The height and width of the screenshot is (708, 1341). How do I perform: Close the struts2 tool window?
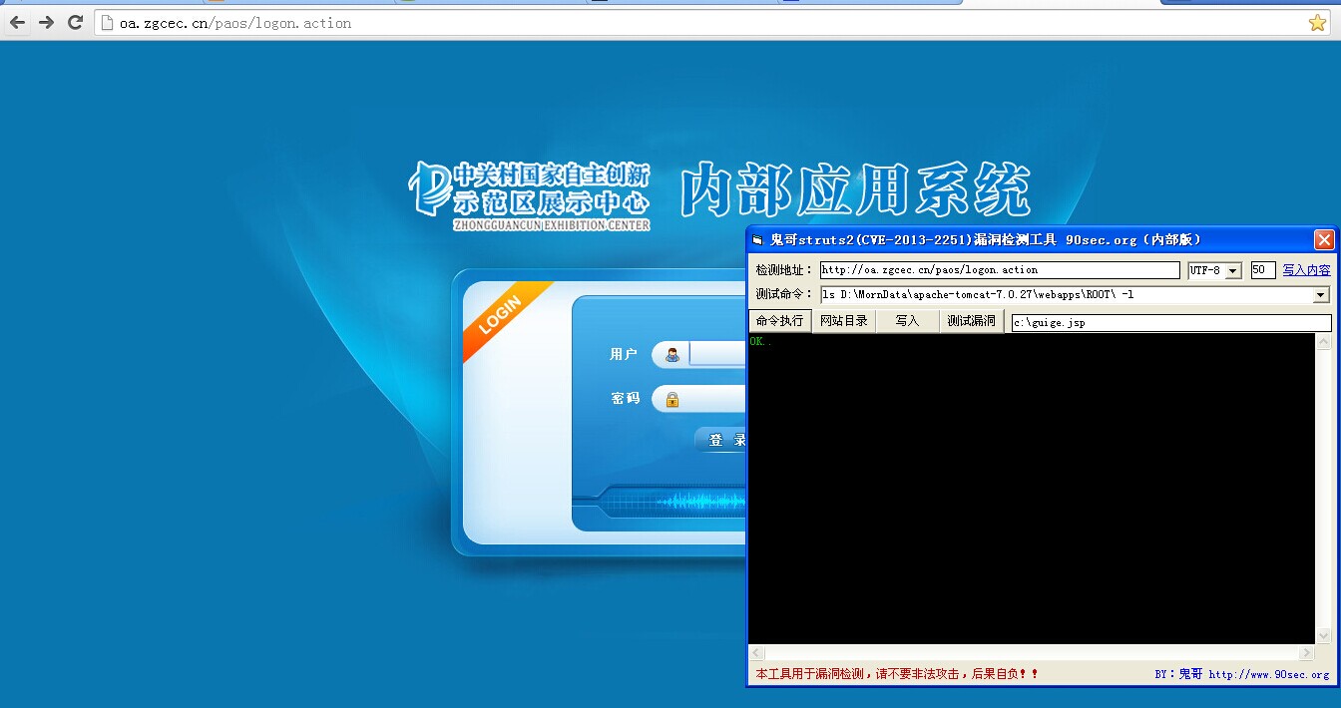[x=1323, y=239]
